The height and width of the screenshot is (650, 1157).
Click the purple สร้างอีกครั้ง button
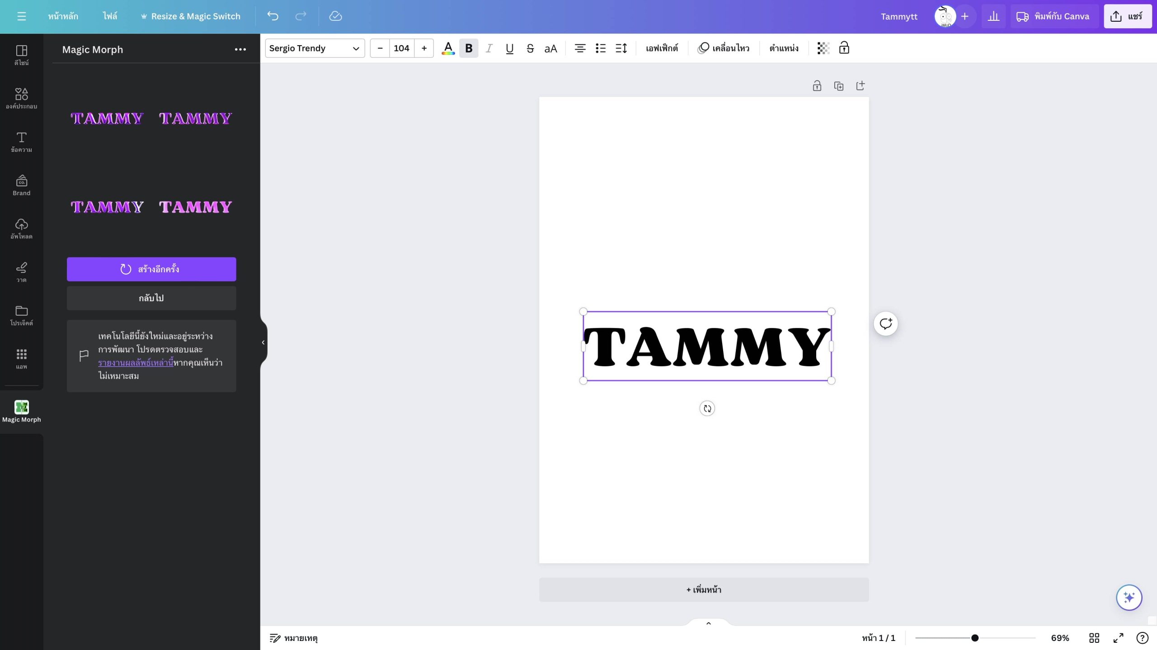pyautogui.click(x=151, y=269)
